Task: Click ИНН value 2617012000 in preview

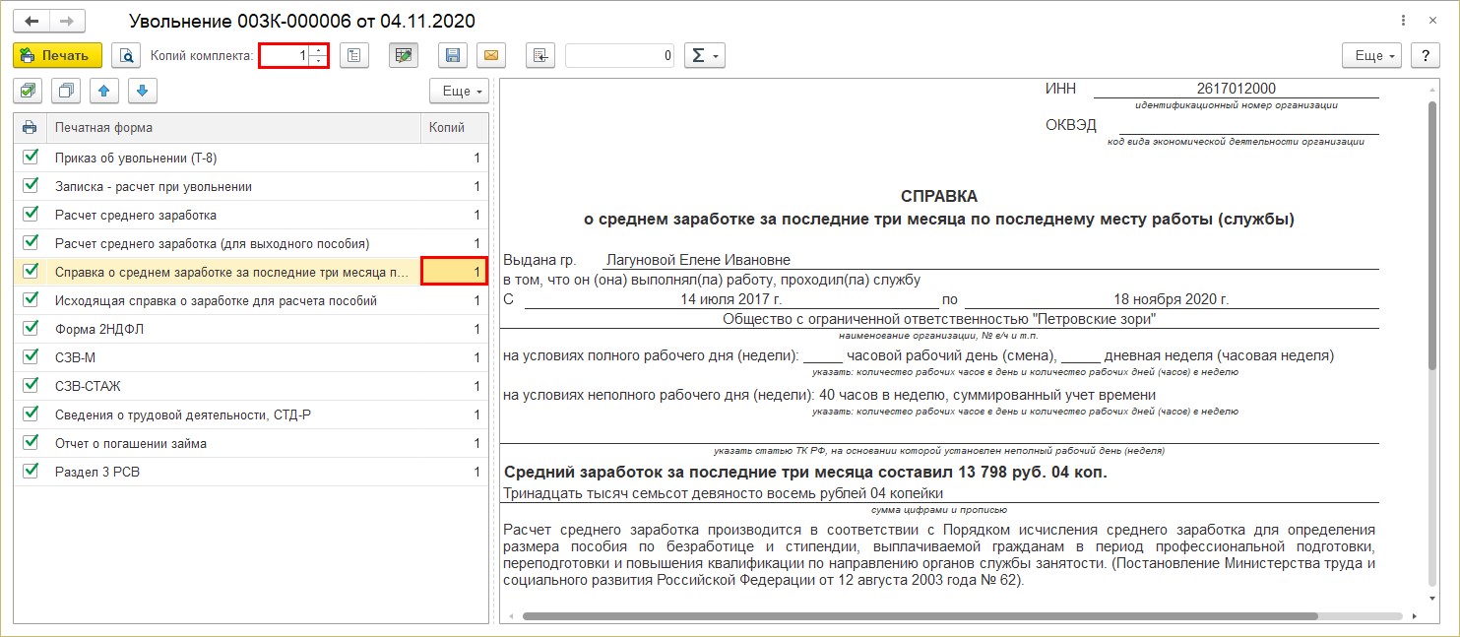Action: 1236,89
